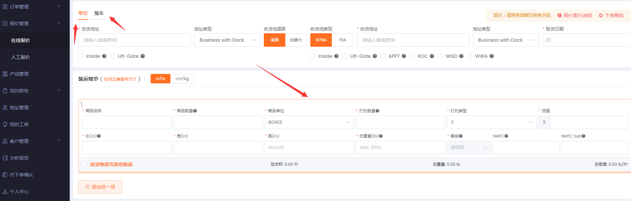The width and height of the screenshot is (631, 201).
Task: Switch to the 整车 tab
Action: tap(99, 13)
